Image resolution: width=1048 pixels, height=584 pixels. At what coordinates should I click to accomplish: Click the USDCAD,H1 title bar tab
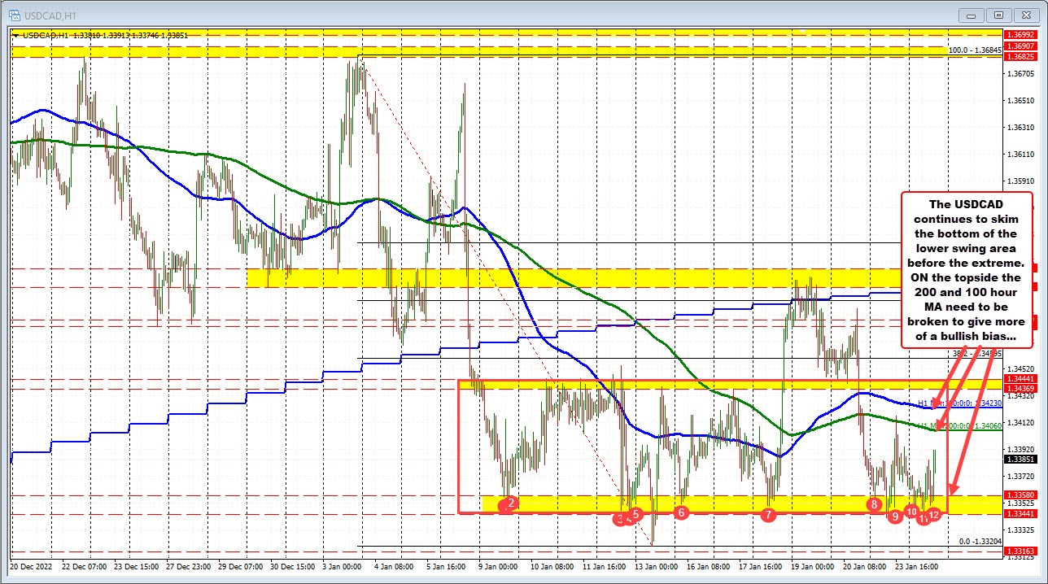(49, 15)
